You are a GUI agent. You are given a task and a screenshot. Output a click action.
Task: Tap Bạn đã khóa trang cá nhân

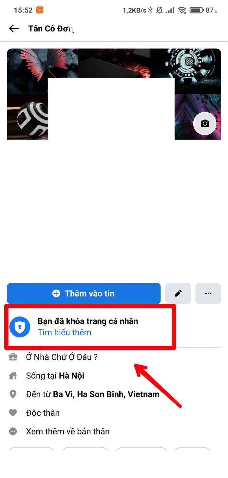tap(88, 321)
